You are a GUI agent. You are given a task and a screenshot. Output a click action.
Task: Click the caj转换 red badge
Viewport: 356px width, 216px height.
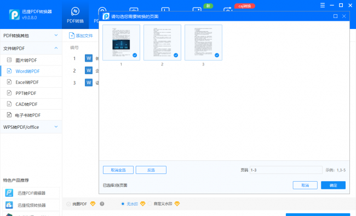245,6
